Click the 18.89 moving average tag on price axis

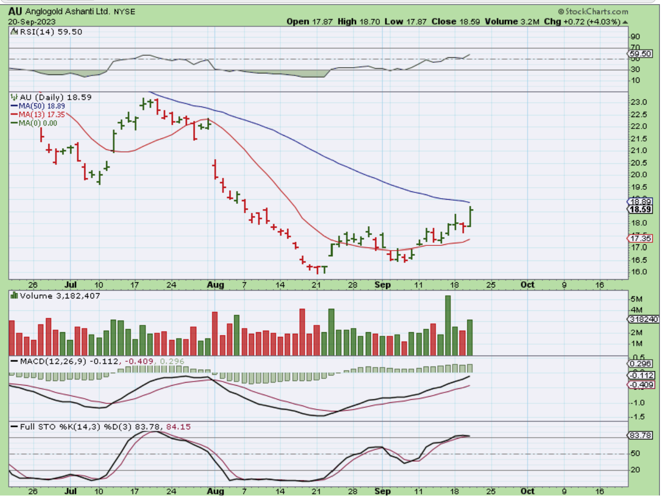(x=640, y=201)
